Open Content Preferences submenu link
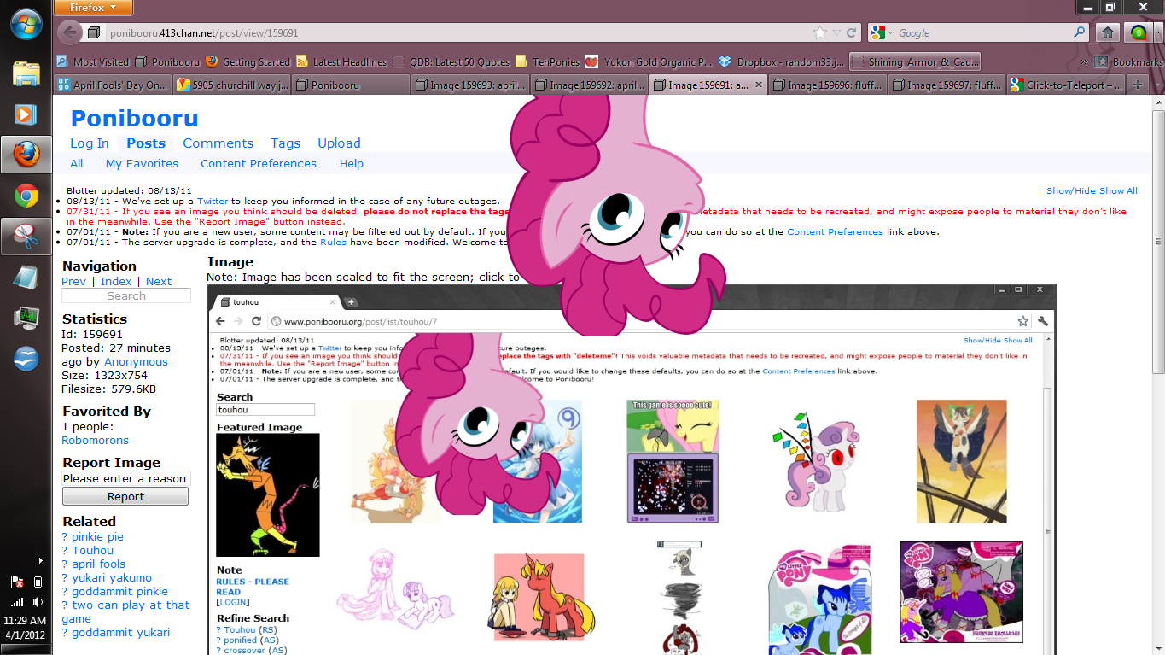 point(259,163)
